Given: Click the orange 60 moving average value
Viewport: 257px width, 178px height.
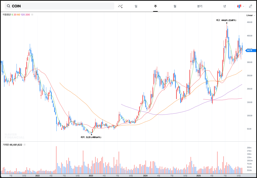Looking at the screenshot, I should point(19,15).
